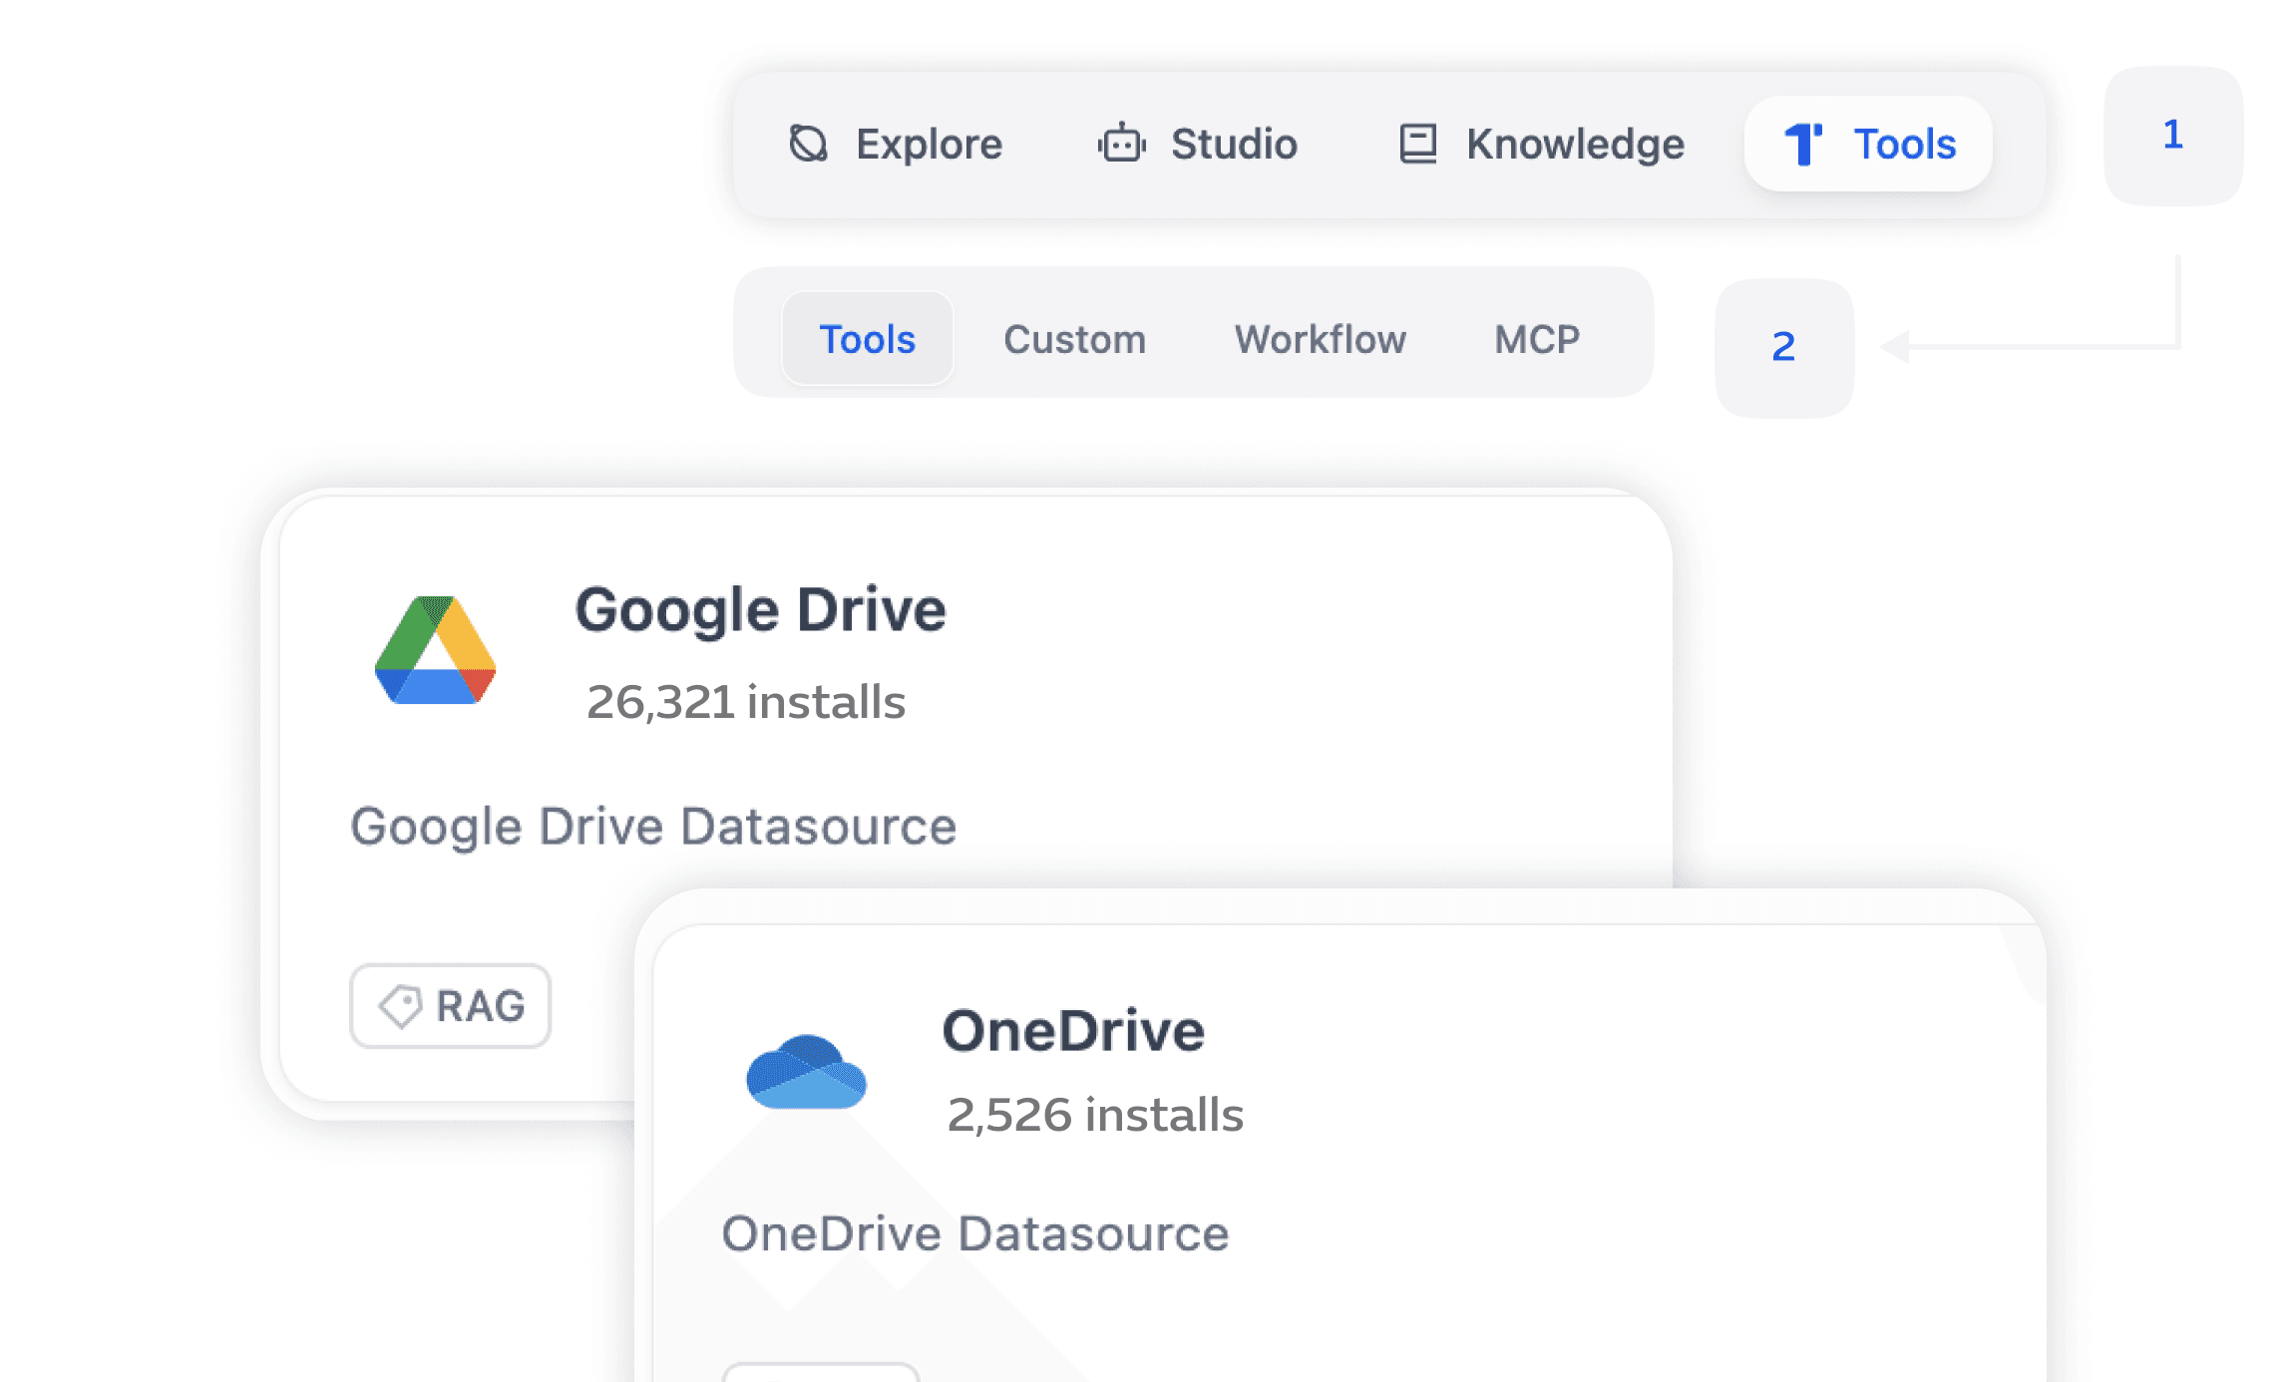Click the OneDrive Datasource description
The height and width of the screenshot is (1382, 2295).
pyautogui.click(x=975, y=1233)
